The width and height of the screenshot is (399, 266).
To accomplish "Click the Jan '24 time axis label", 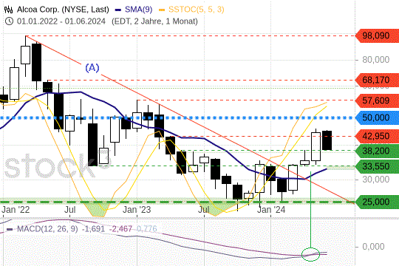I will tap(271, 210).
